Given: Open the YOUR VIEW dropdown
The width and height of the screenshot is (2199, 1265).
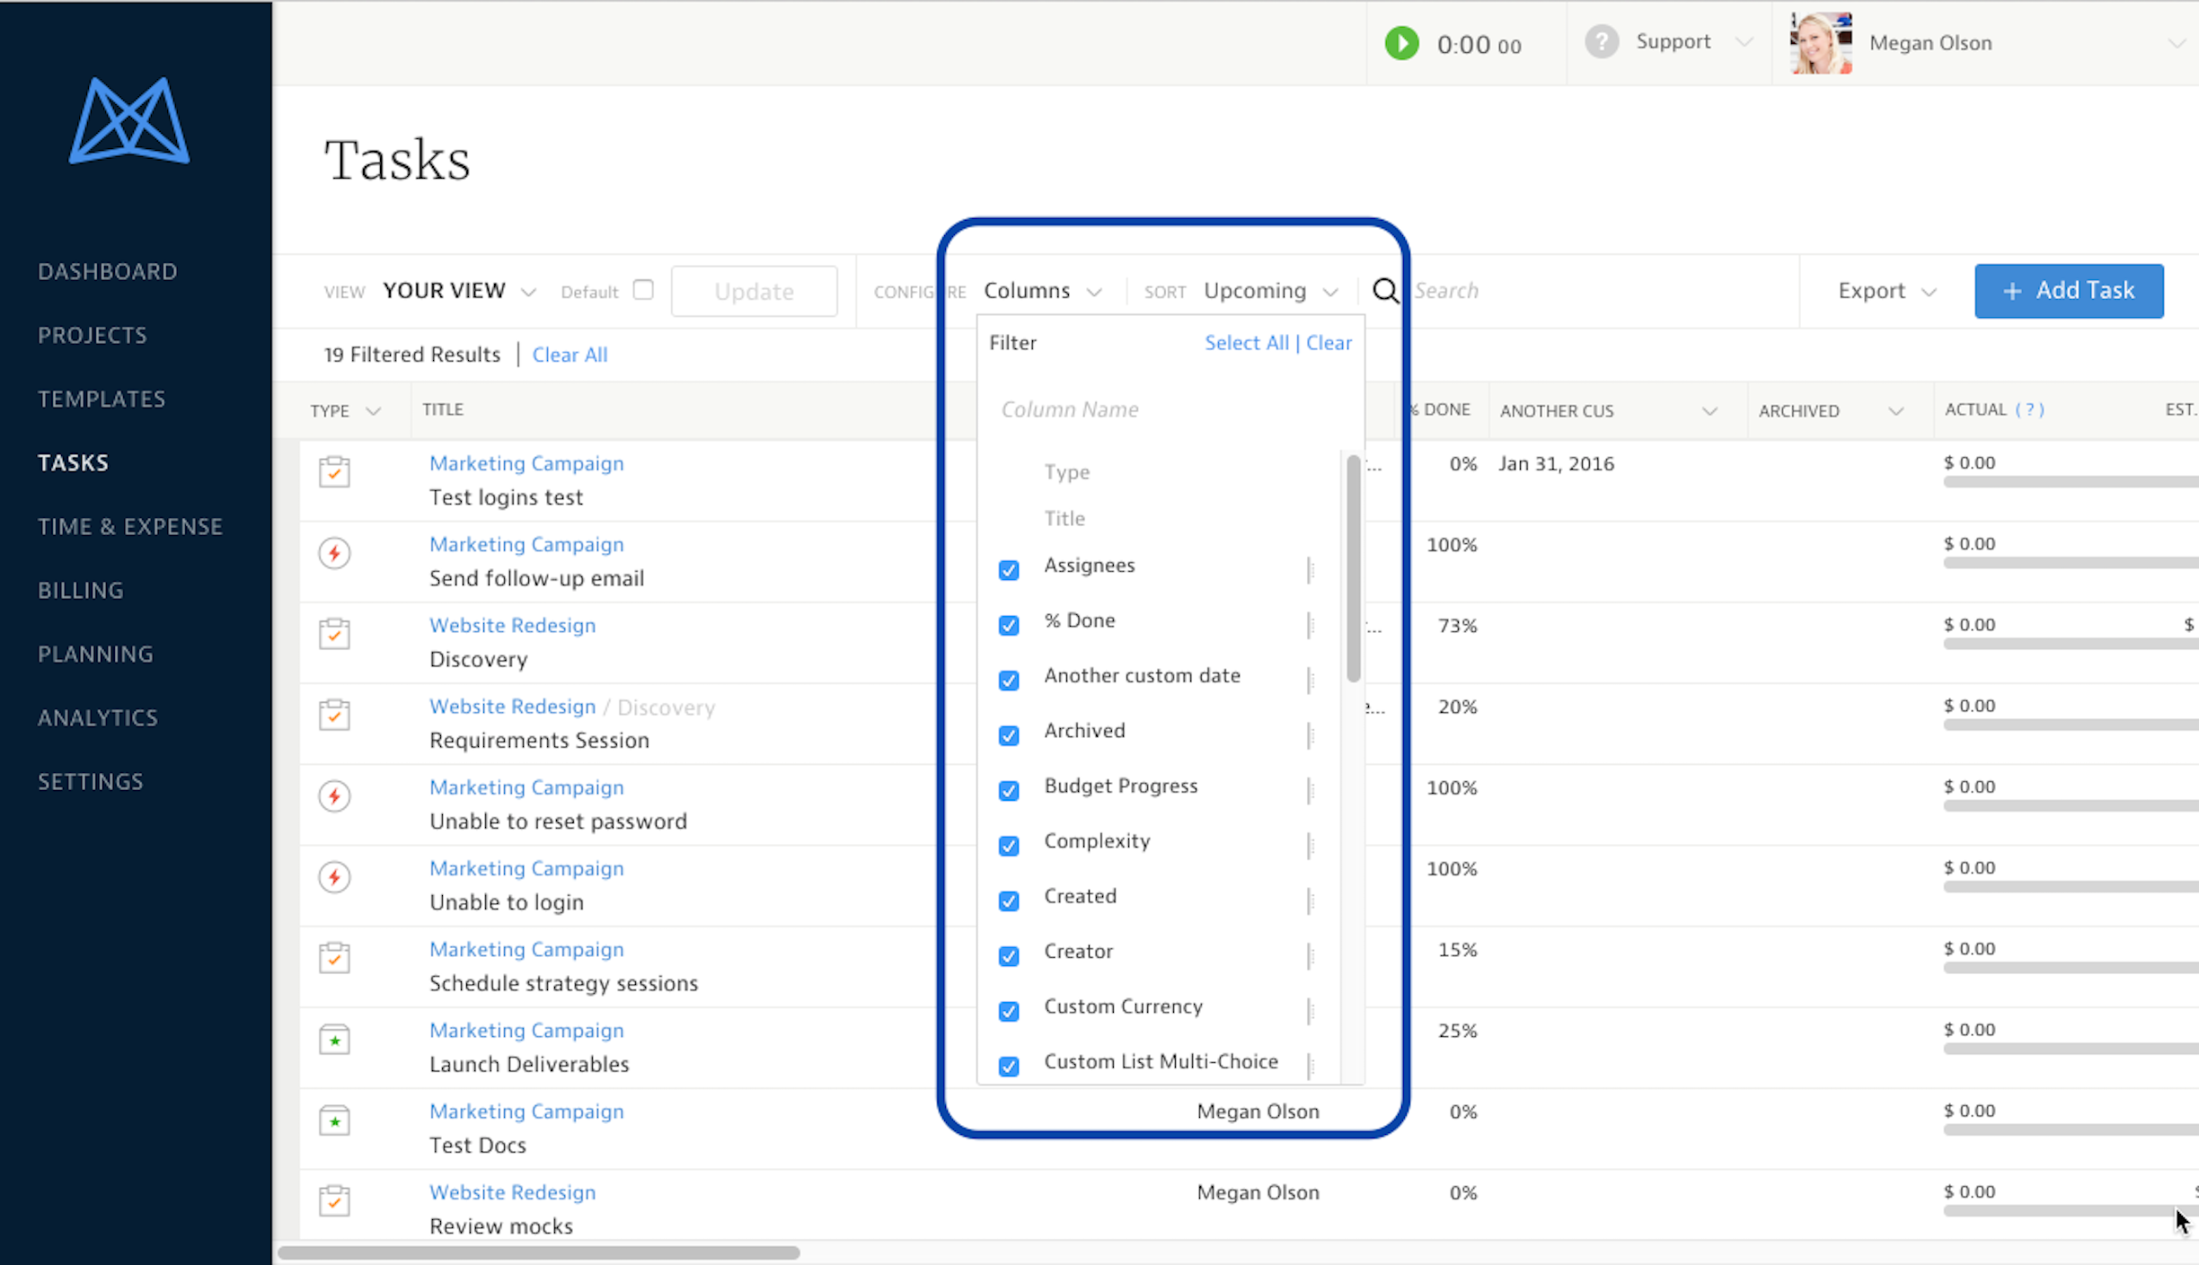Looking at the screenshot, I should click(x=459, y=291).
